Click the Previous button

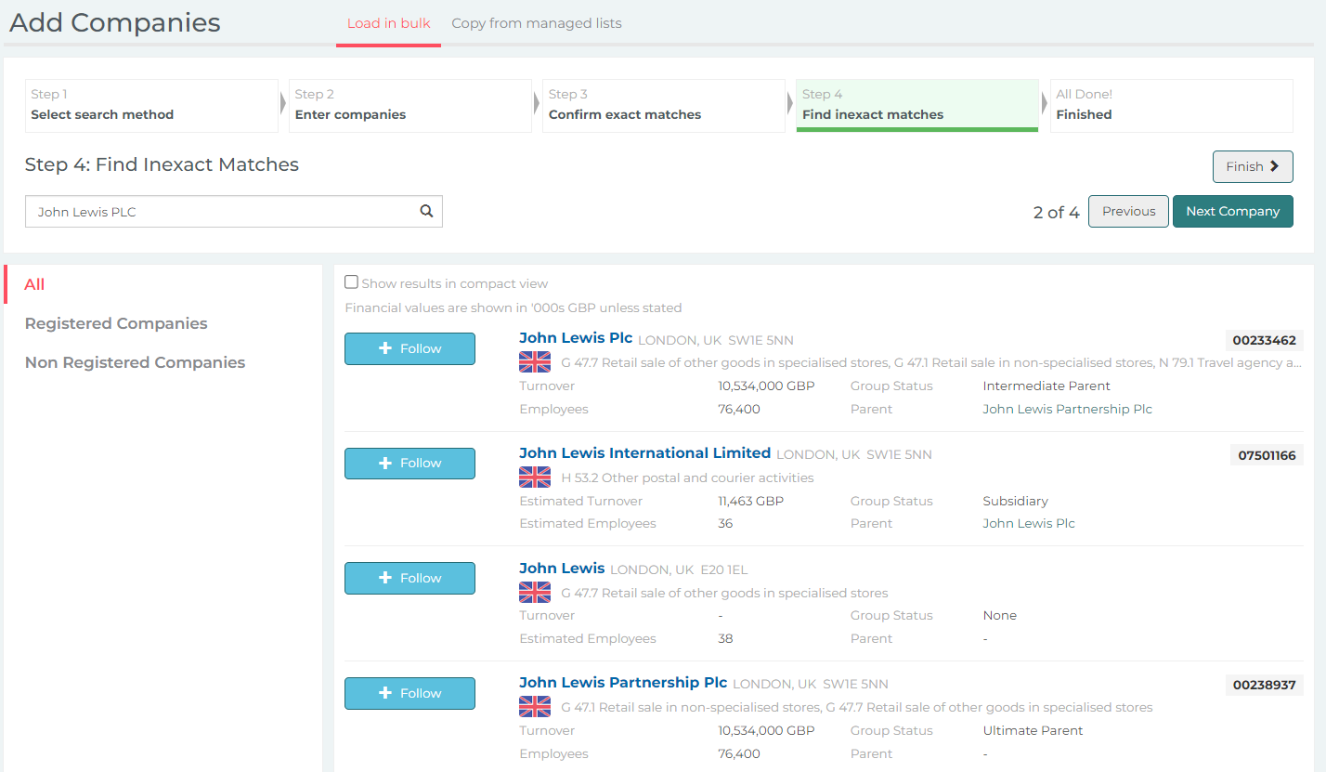coord(1128,211)
